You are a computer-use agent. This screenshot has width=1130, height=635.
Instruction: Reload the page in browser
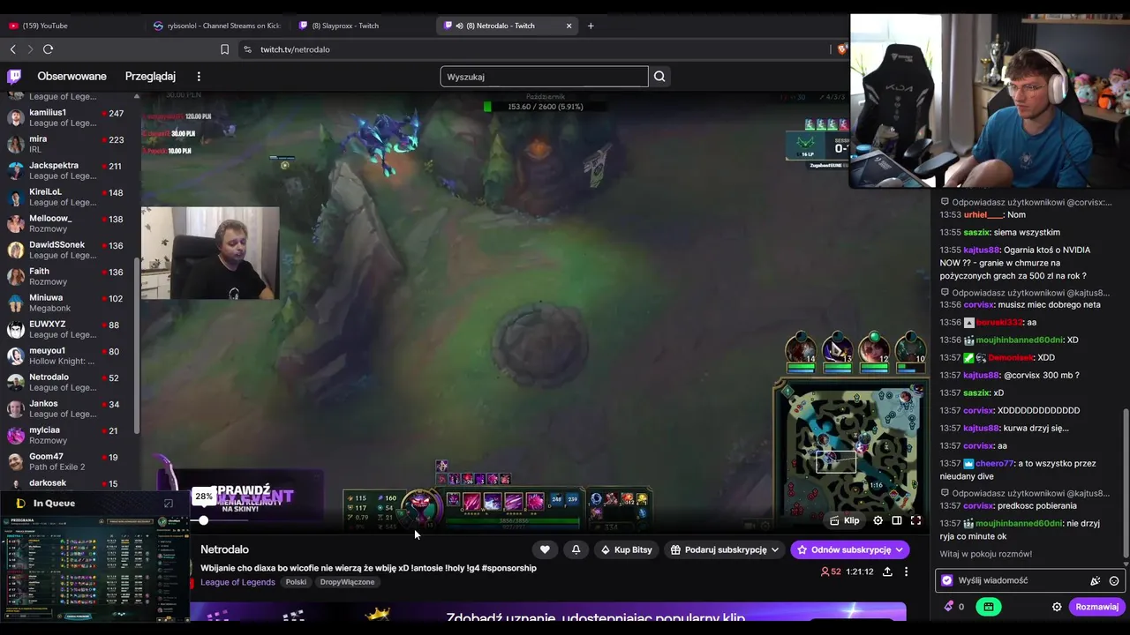point(48,49)
